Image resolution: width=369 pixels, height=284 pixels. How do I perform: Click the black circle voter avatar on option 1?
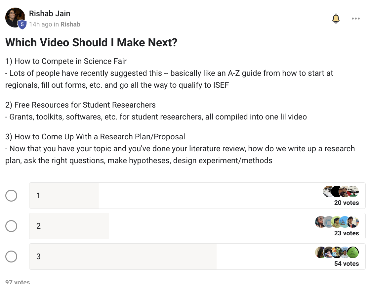pyautogui.click(x=337, y=192)
